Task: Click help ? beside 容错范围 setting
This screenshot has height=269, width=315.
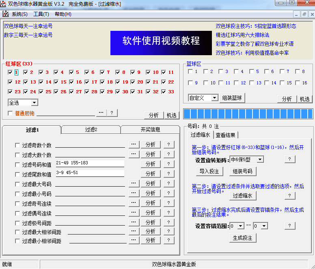Action: [x=289, y=226]
